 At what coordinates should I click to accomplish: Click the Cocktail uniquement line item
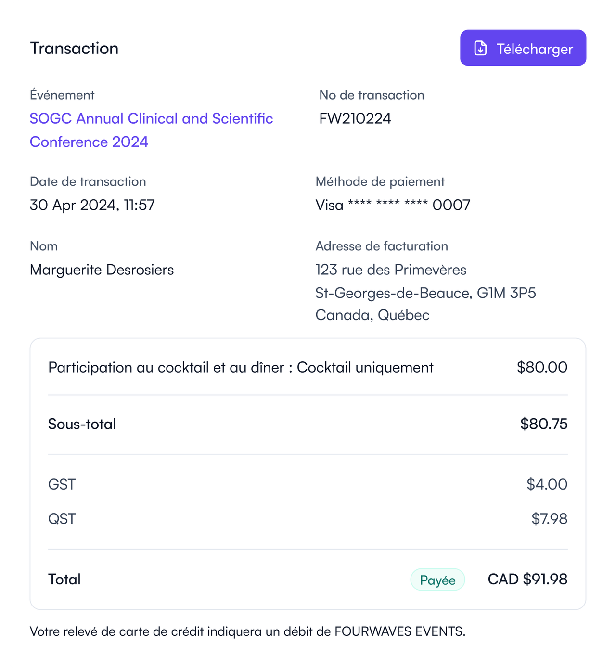tap(241, 367)
